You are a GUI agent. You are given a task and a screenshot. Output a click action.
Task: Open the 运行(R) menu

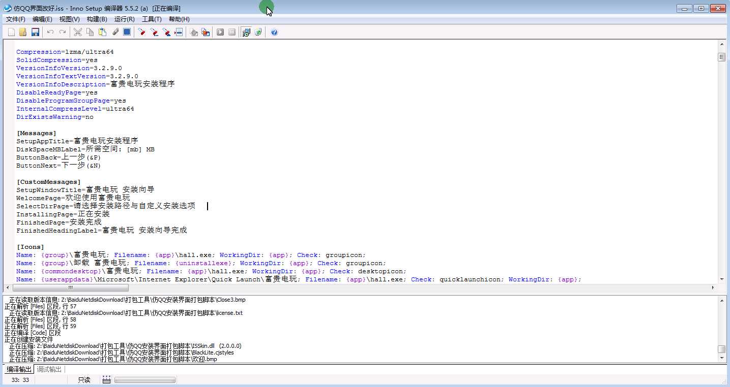click(125, 19)
